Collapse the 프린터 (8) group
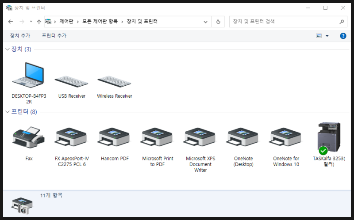Image resolution: width=354 pixels, height=220 pixels. pos(8,112)
